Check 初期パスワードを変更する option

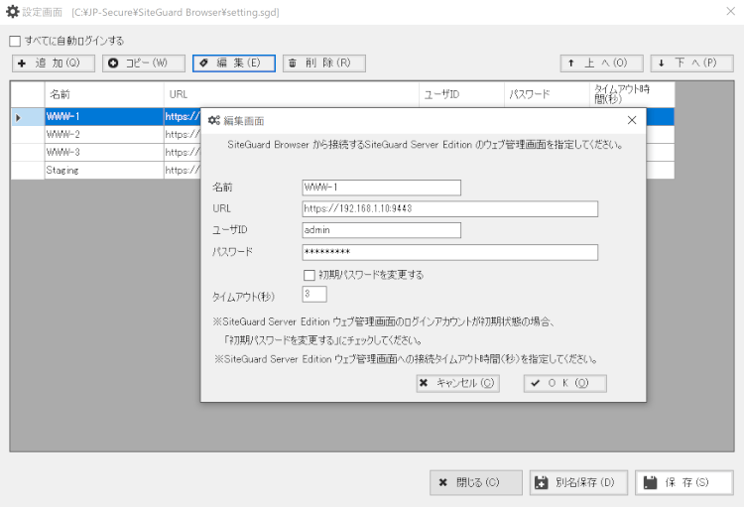pyautogui.click(x=309, y=275)
